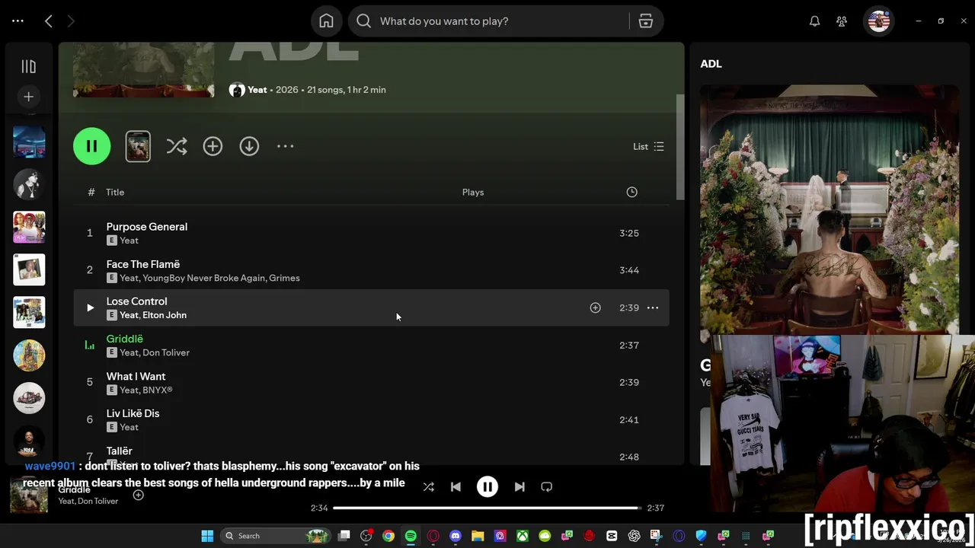Viewport: 975px width, 548px height.
Task: Click the main view vertical scrollbar
Action: click(x=680, y=148)
